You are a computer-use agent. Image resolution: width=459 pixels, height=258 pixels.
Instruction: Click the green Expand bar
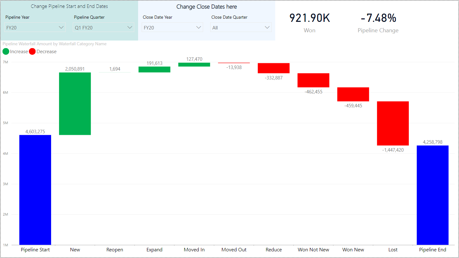154,69
